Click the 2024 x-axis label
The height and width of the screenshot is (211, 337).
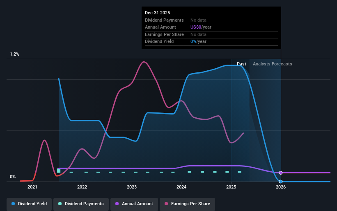click(x=181, y=187)
